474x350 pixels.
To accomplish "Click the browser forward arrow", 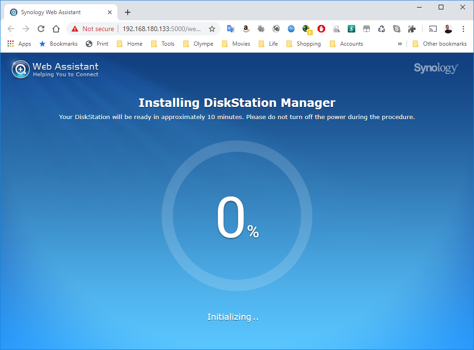I will pyautogui.click(x=26, y=29).
